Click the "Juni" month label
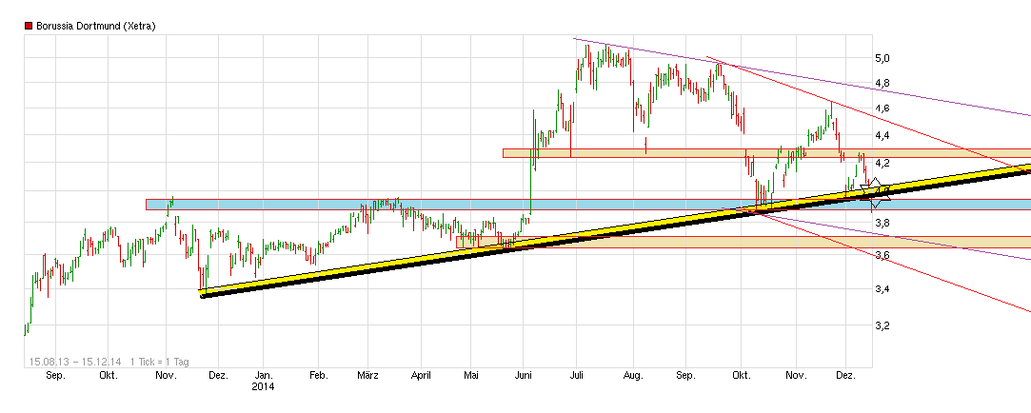 [524, 376]
